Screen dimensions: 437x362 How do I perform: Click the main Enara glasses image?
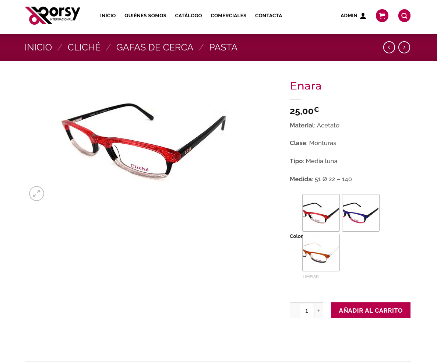(x=144, y=141)
